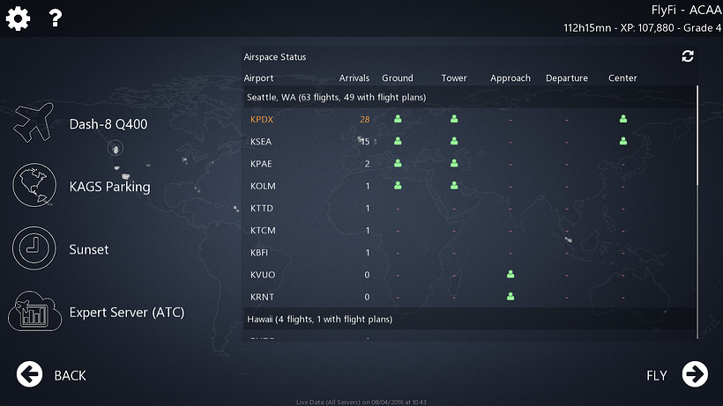Click the Hawaii region header
723x406 pixels.
[469, 319]
